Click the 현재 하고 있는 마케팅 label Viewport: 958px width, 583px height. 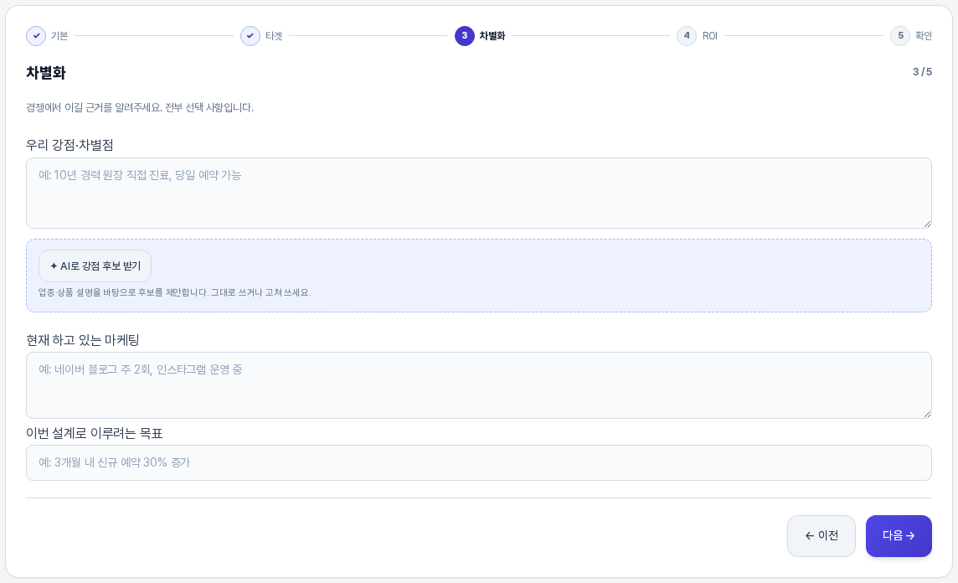click(83, 340)
